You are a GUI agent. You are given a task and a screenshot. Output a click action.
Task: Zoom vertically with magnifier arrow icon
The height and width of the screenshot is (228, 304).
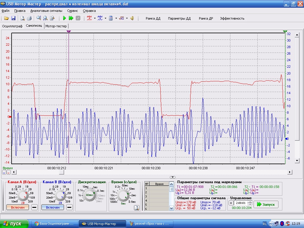[39, 18]
